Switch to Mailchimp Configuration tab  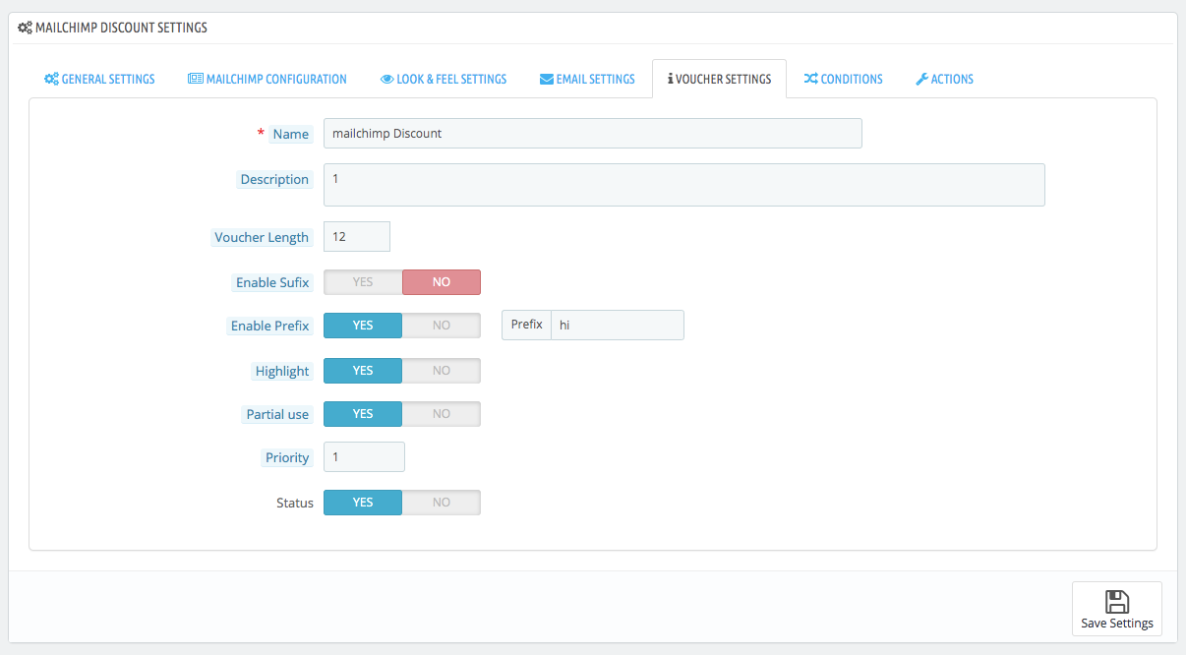[267, 79]
